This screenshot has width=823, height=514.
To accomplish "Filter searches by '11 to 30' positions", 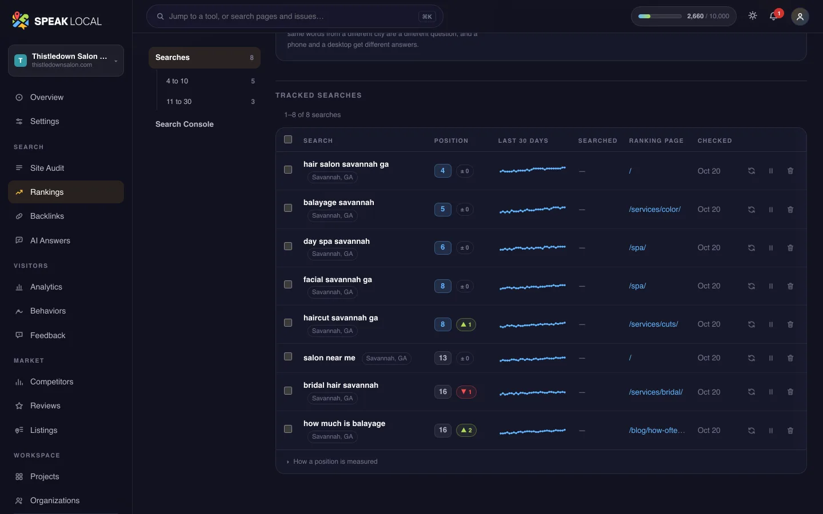I will click(210, 102).
